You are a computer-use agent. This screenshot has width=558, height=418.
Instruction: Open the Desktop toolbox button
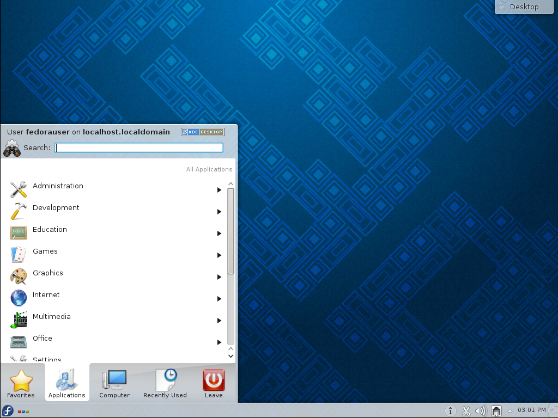click(x=524, y=7)
